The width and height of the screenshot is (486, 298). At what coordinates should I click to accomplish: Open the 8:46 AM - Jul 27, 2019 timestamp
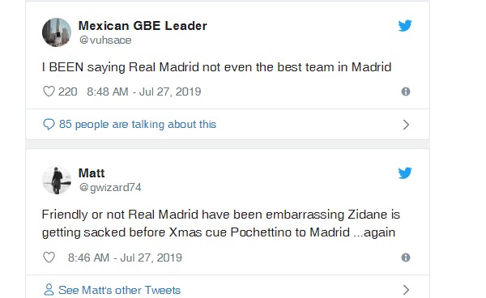(x=125, y=258)
